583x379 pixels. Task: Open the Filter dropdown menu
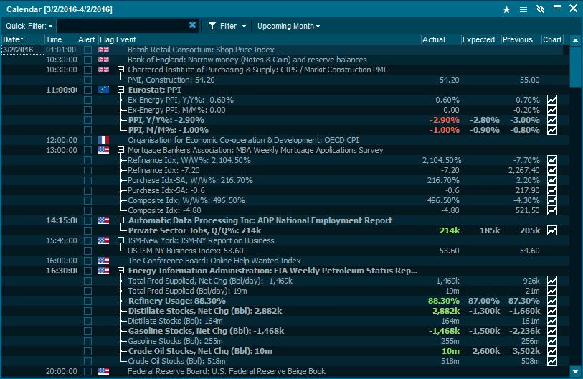tap(227, 26)
